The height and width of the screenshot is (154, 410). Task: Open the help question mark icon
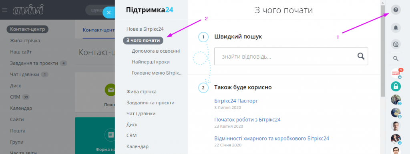tap(396, 10)
